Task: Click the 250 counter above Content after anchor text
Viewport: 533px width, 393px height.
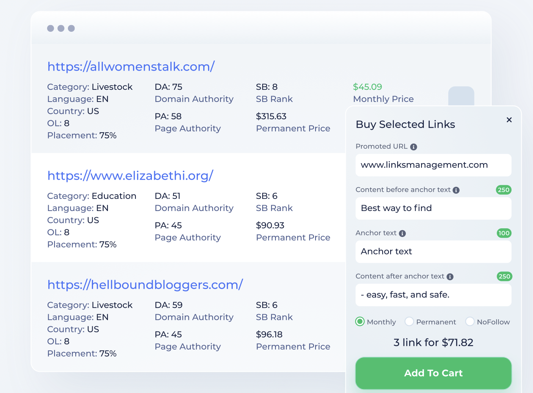Action: [504, 277]
